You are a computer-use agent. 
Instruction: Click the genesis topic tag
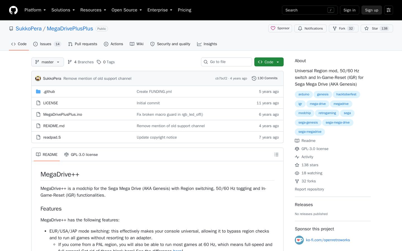[323, 95]
